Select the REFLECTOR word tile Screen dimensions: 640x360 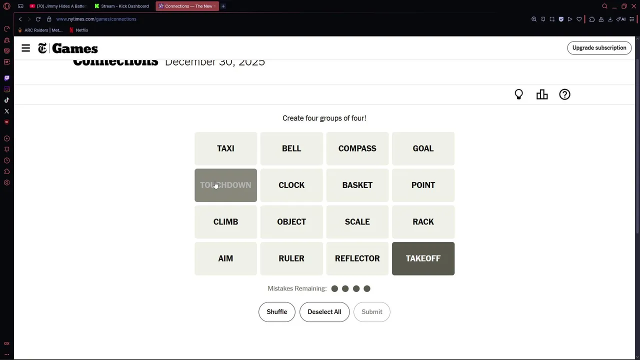pyautogui.click(x=357, y=258)
